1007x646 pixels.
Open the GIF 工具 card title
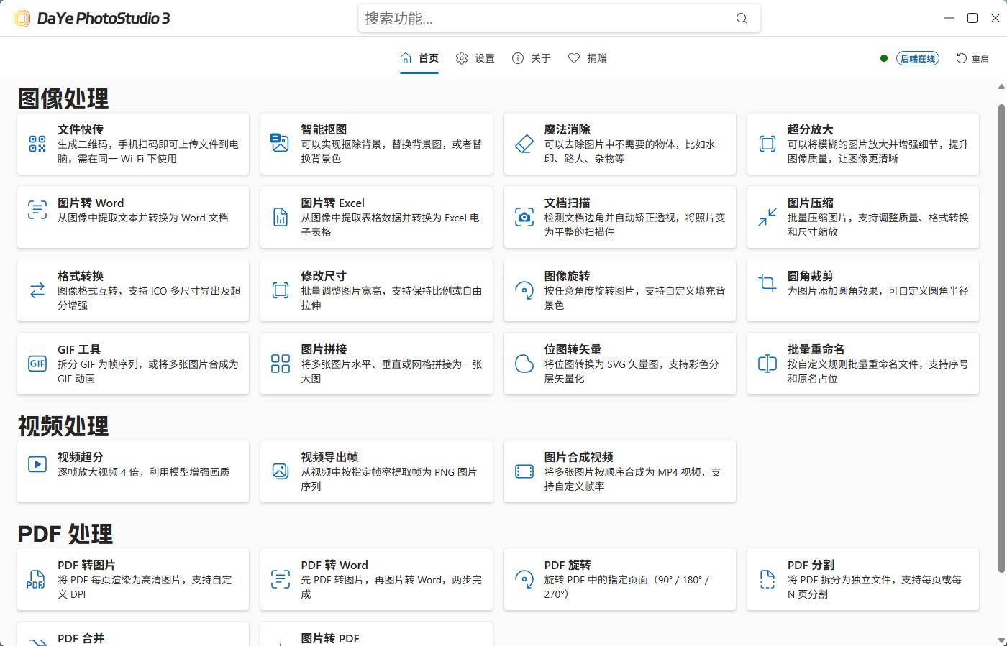coord(79,349)
